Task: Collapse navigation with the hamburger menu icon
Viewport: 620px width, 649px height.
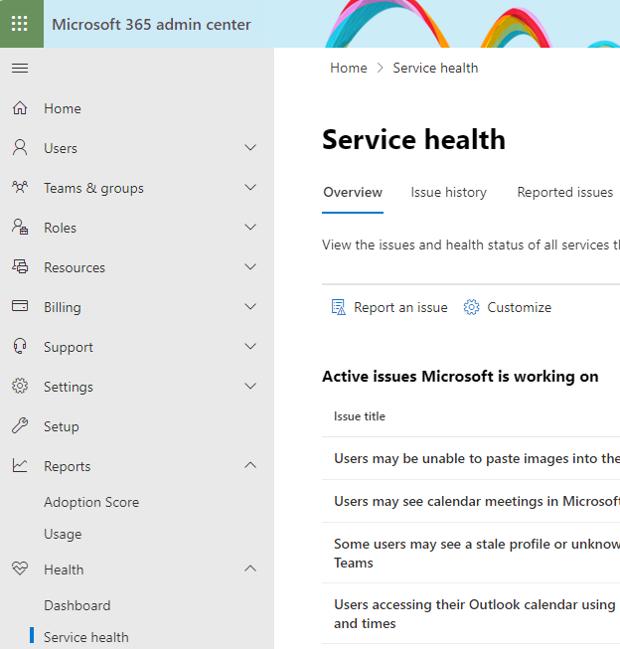Action: (20, 68)
